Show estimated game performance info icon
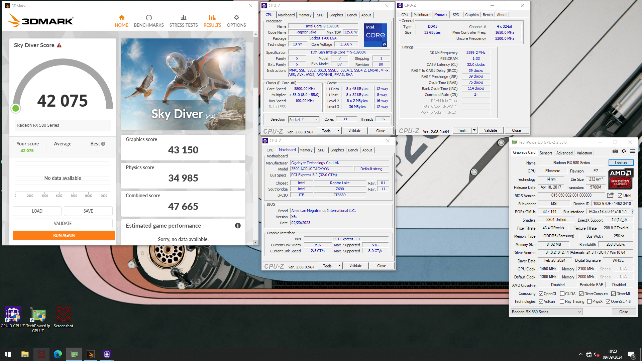Image resolution: width=642 pixels, height=361 pixels. pos(238,226)
